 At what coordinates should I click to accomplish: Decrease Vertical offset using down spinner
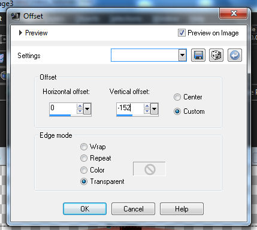147,111
